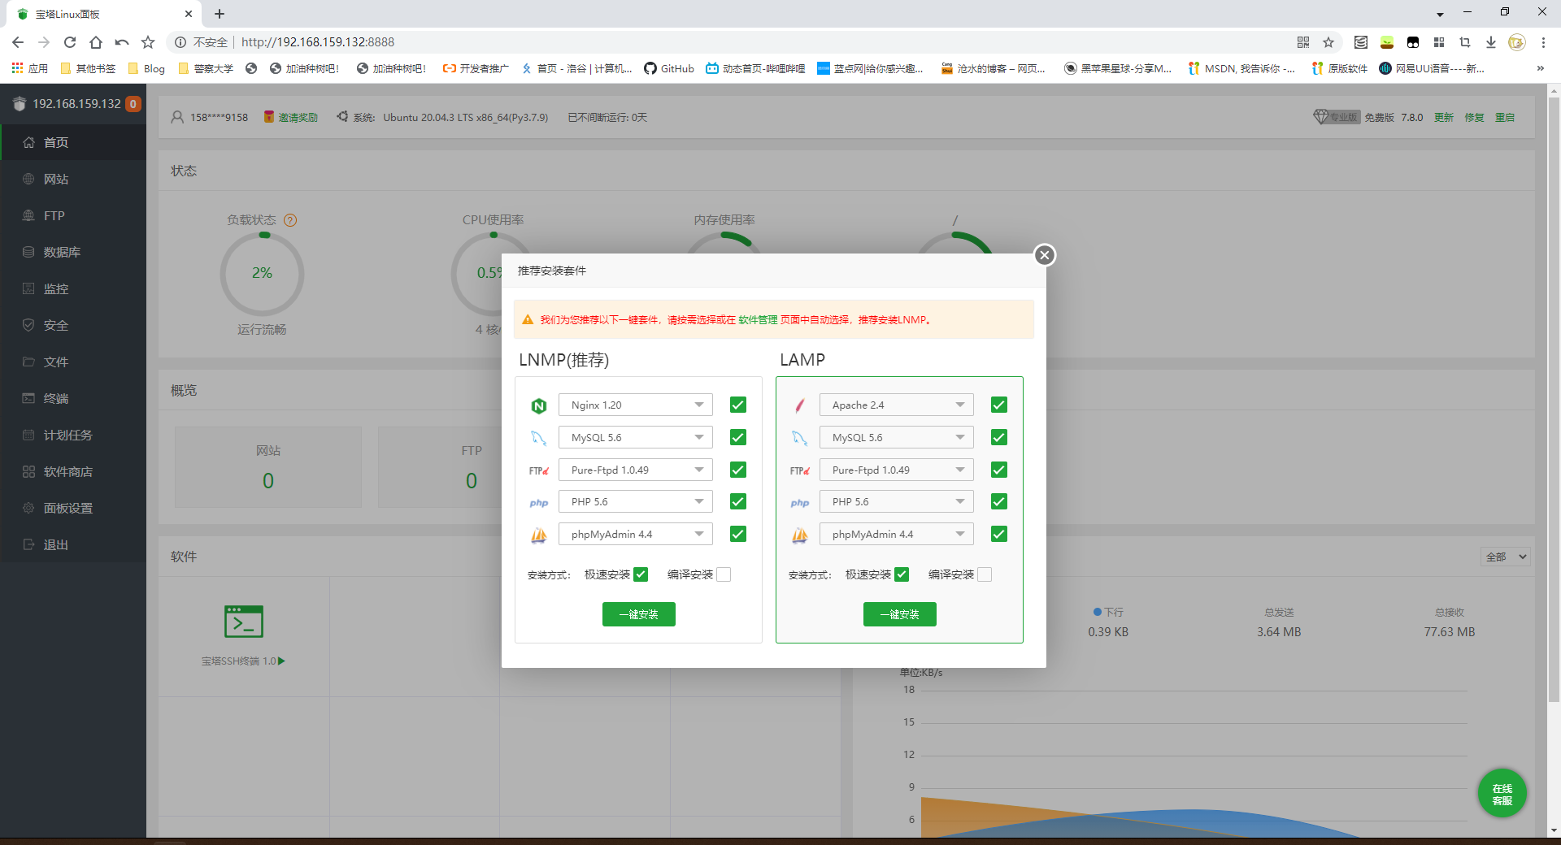Uncheck the Apache 2.4 checkbox

pos(998,405)
